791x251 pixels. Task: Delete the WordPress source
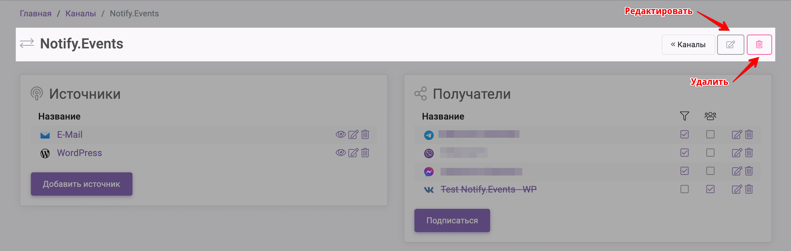pos(365,153)
